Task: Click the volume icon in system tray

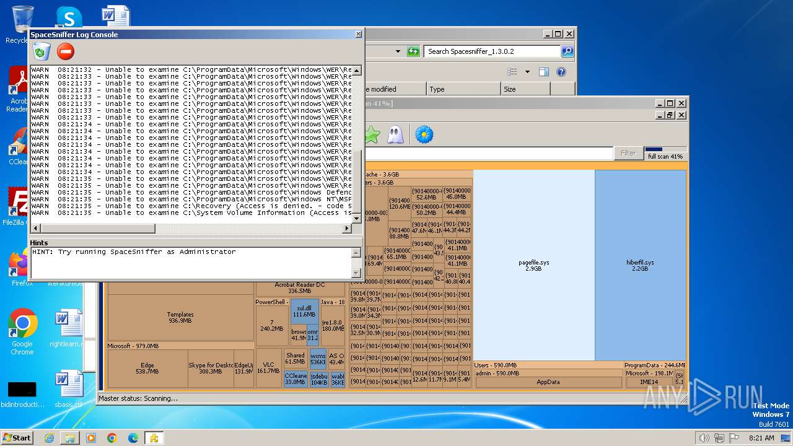Action: click(704, 438)
